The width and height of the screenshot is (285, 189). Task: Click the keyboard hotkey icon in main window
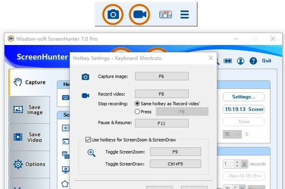tap(66, 98)
